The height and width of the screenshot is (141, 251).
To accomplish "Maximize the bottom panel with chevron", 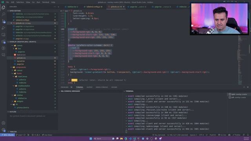I will (244, 87).
